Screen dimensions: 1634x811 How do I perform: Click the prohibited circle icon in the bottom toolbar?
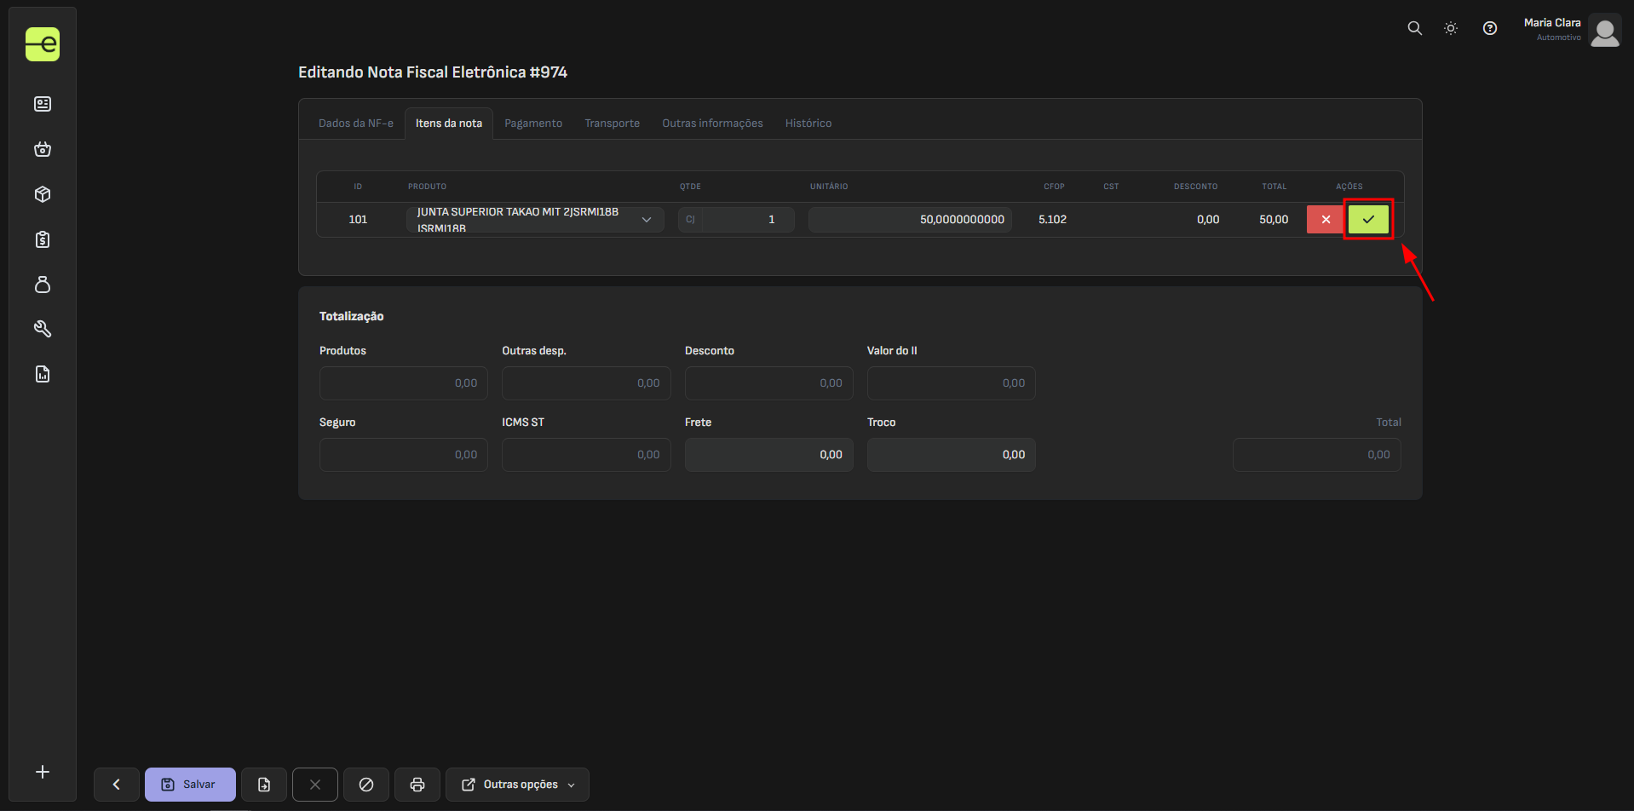pos(366,785)
